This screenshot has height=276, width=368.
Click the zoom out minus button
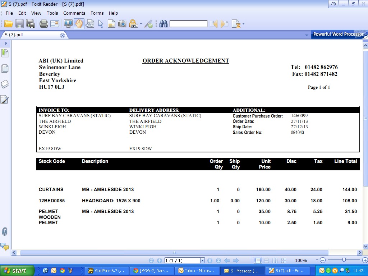coord(323,261)
